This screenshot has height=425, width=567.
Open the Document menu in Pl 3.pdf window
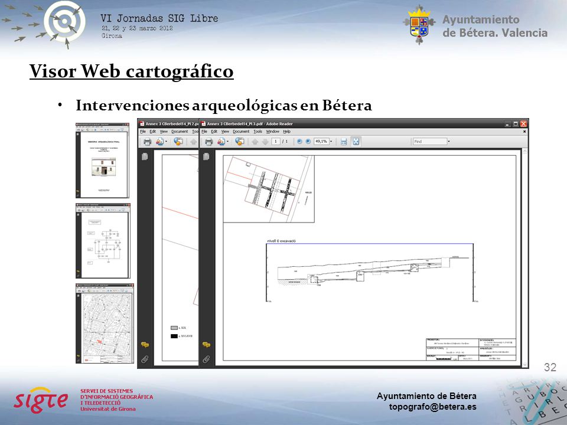241,132
